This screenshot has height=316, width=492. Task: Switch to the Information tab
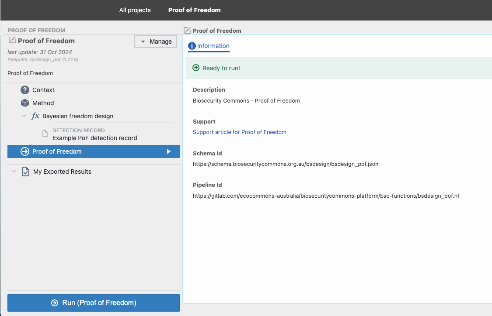pyautogui.click(x=209, y=46)
